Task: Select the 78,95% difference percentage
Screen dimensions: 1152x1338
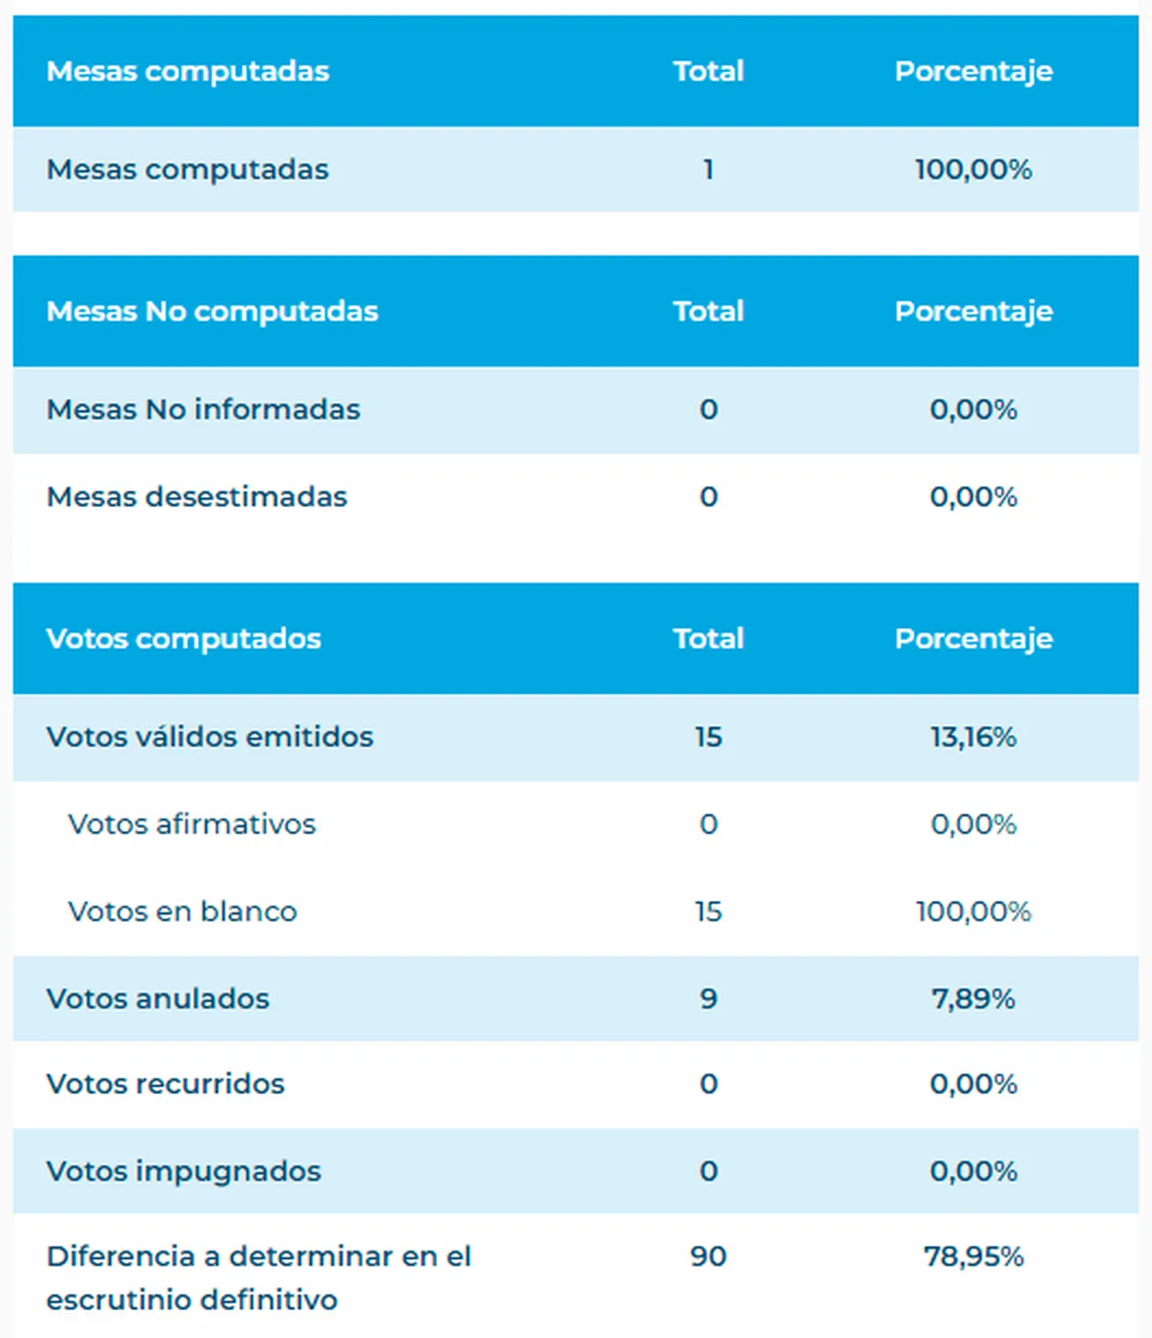Action: [x=973, y=1257]
